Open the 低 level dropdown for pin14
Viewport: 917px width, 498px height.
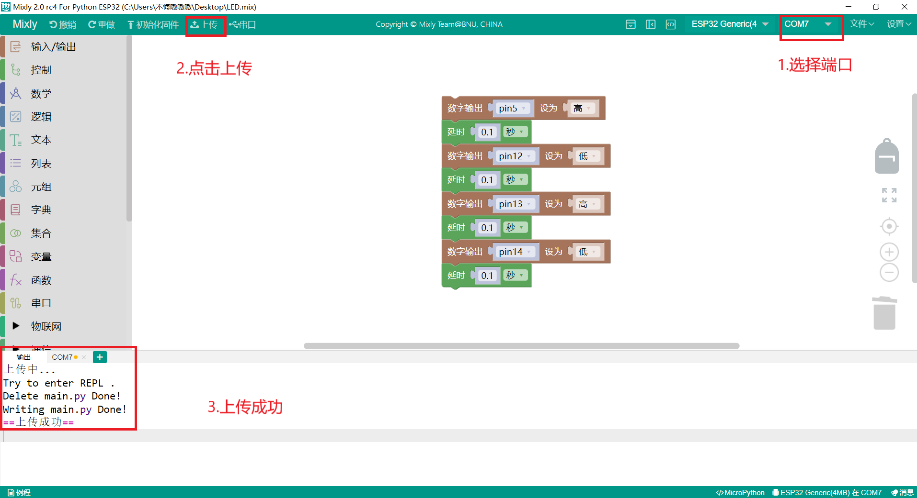click(587, 252)
